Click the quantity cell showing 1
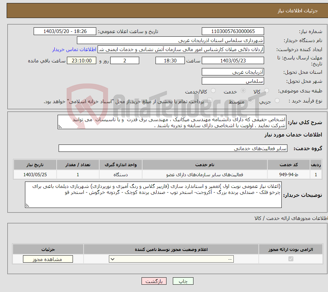Viewport: 328px width, 292px height. (x=78, y=175)
